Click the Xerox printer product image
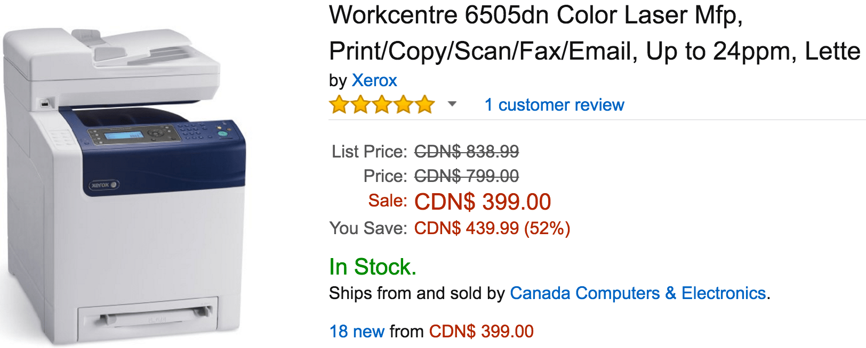 tap(124, 186)
